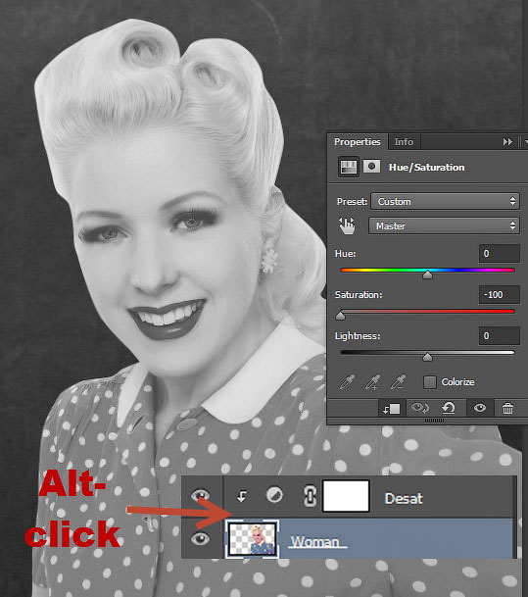Click the view previous state icon
The height and width of the screenshot is (597, 528).
420,409
